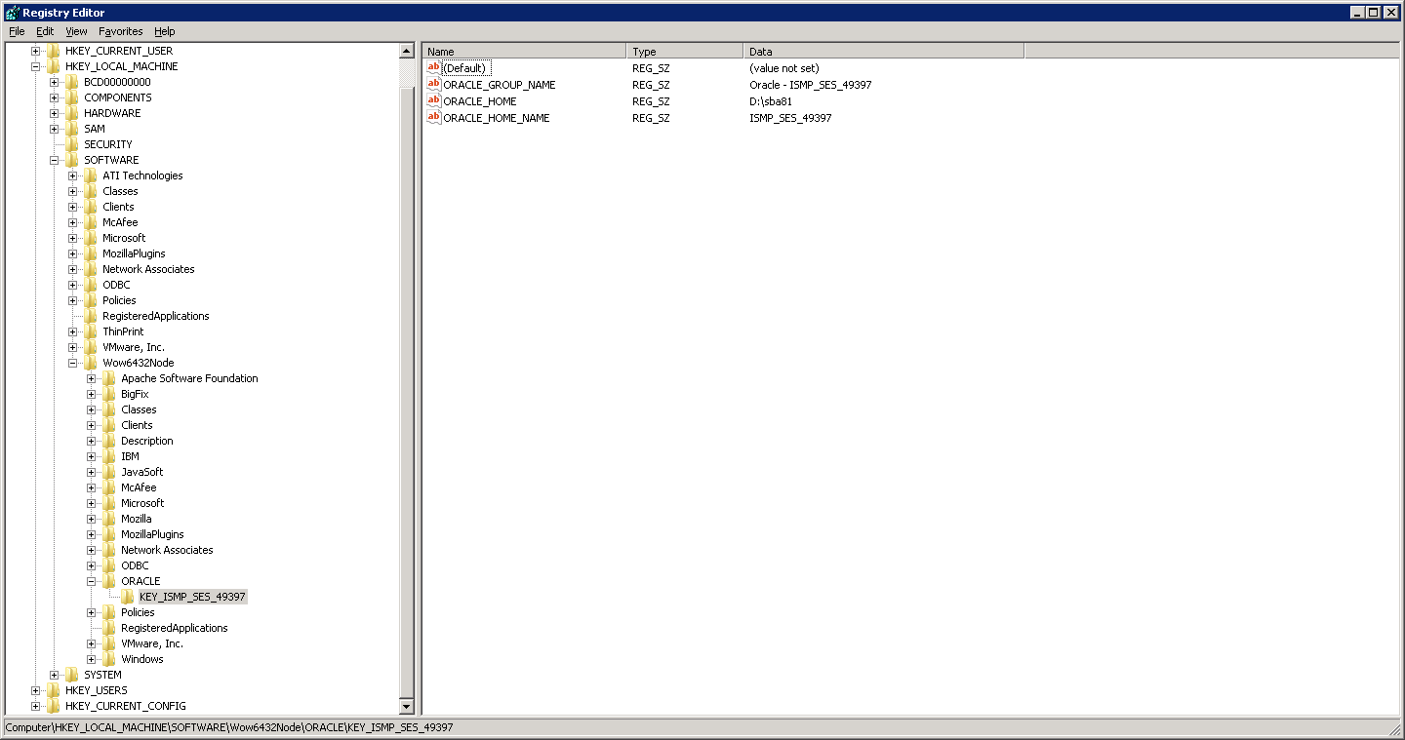Select the (Default) value name
Image resolution: width=1405 pixels, height=740 pixels.
(x=464, y=68)
